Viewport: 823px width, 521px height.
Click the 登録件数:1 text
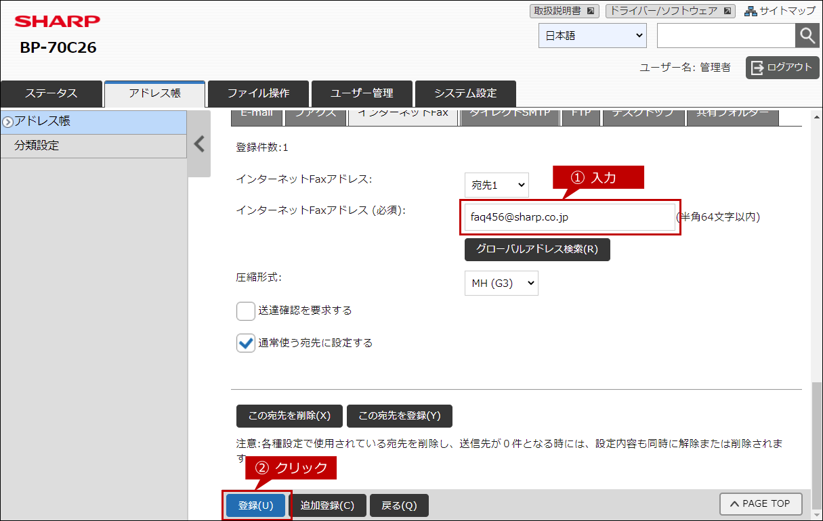coord(262,148)
